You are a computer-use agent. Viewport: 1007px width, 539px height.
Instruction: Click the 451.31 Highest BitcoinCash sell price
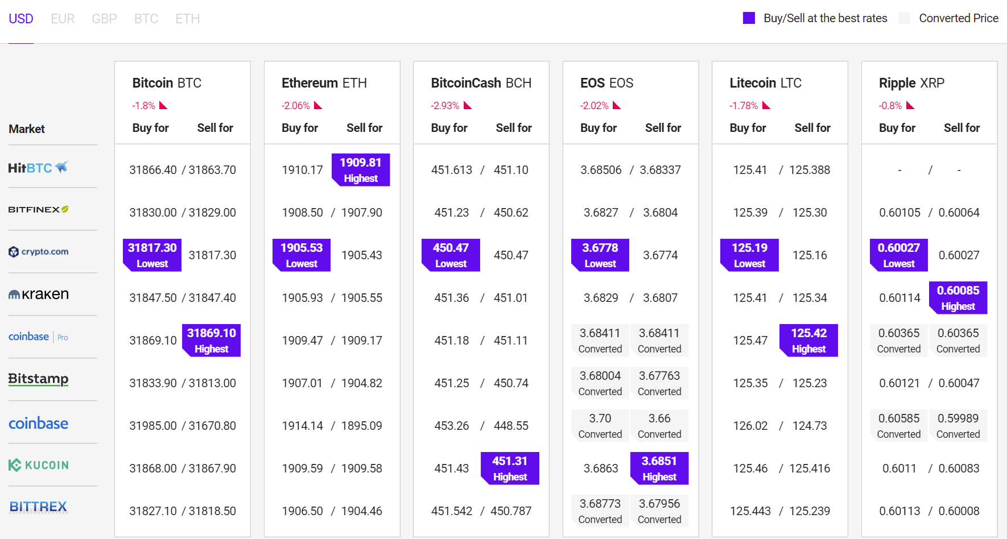(x=510, y=468)
